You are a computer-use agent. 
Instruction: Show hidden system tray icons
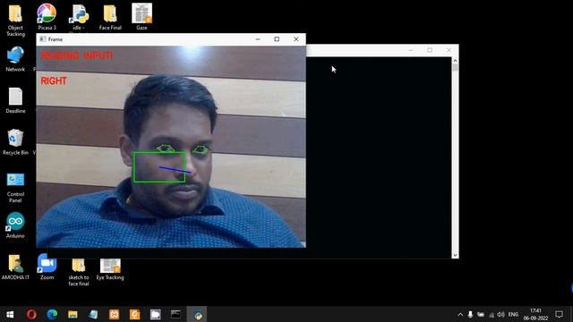coord(460,314)
